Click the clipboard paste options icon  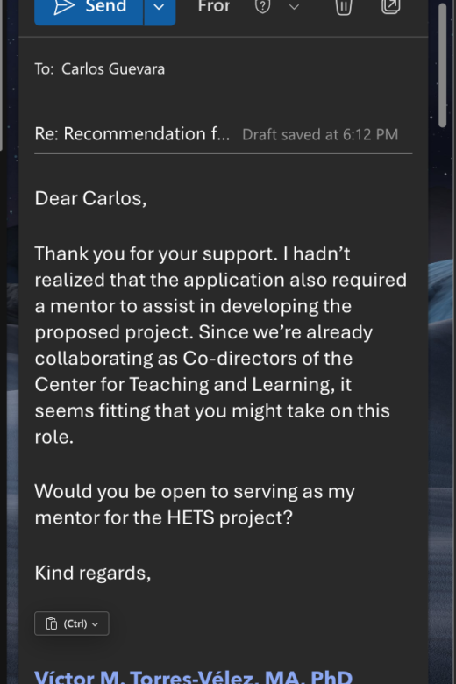point(52,623)
